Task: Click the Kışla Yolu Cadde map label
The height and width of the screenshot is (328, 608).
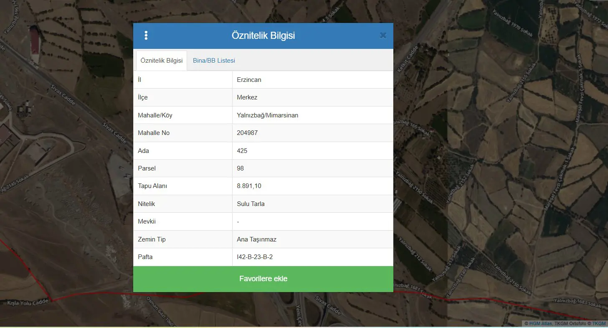Action: tap(28, 302)
